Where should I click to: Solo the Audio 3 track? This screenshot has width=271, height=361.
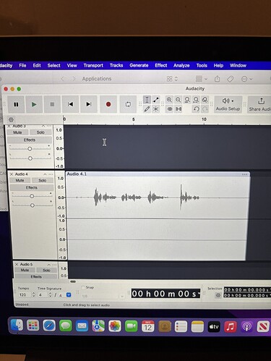click(40, 132)
